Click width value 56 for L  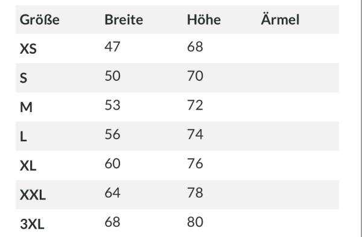112,134
